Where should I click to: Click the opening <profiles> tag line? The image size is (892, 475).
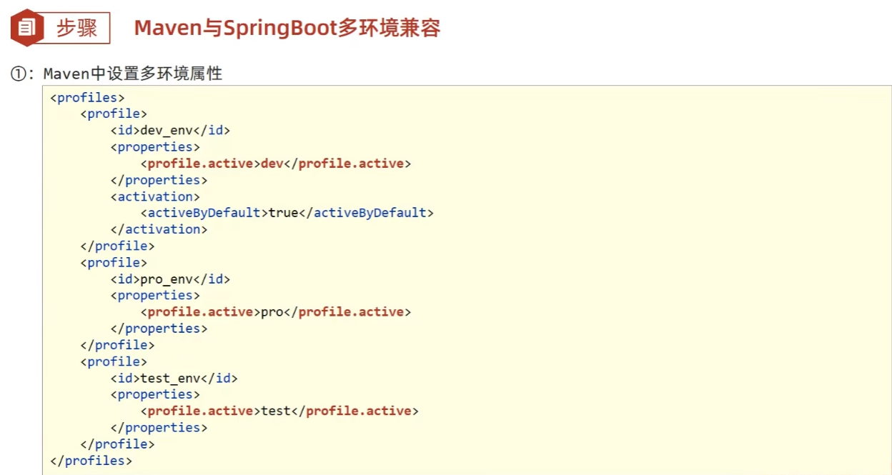(x=88, y=97)
